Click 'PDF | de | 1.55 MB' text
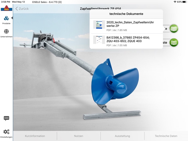The image size is (188, 141). tap(117, 45)
